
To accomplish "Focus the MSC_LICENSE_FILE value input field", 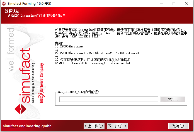I will 109,99.
